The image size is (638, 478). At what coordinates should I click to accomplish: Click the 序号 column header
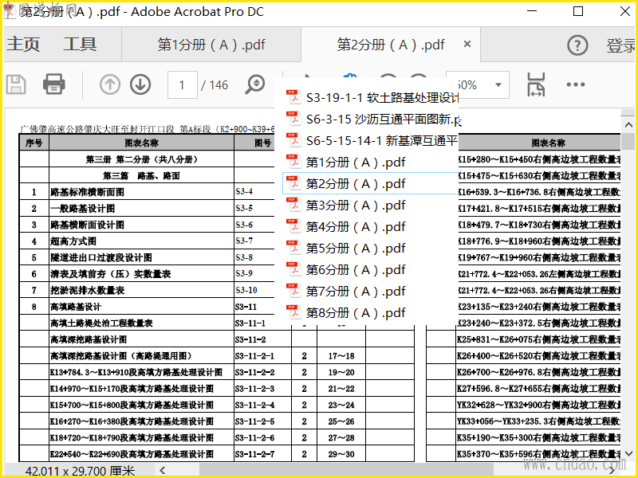pos(34,143)
